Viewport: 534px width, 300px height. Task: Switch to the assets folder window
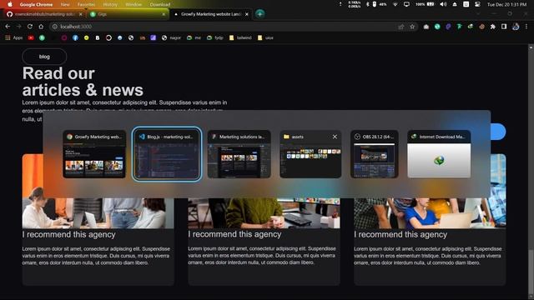pyautogui.click(x=310, y=154)
